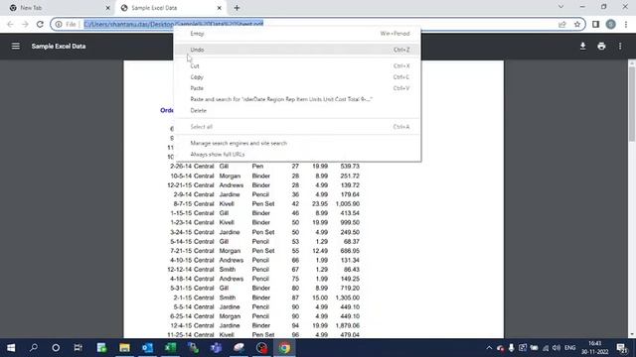
Task: Toggle Always show full URLs
Action: pyautogui.click(x=297, y=155)
